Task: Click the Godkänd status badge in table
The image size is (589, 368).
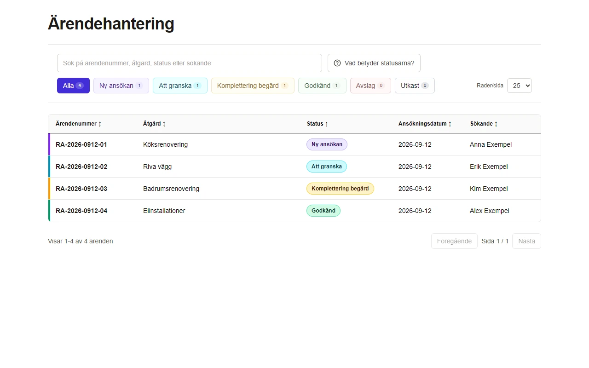Action: [323, 211]
